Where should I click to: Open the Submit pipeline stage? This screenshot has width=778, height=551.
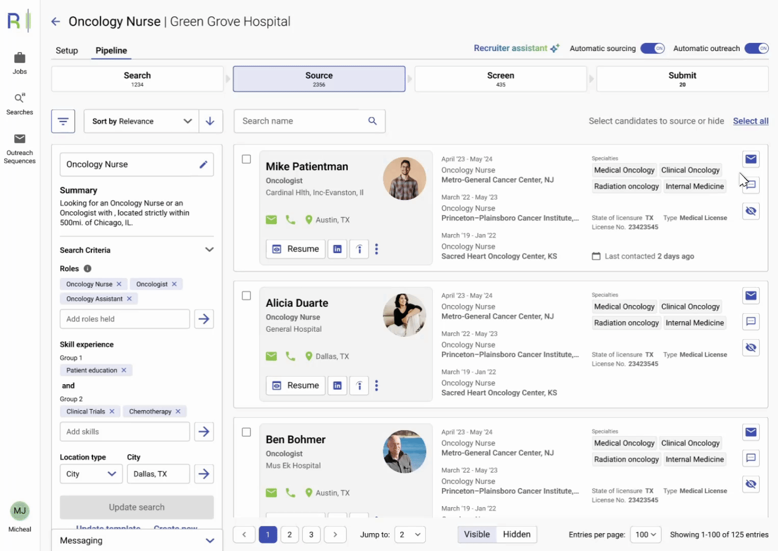[x=682, y=79]
